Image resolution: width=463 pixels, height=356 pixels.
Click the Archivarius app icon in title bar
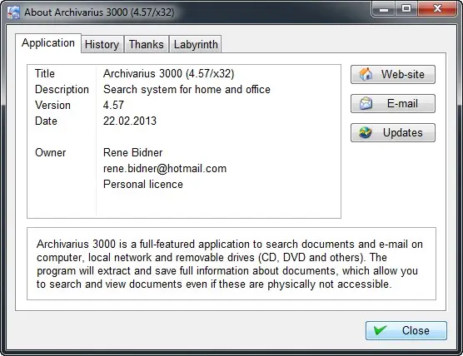(13, 12)
